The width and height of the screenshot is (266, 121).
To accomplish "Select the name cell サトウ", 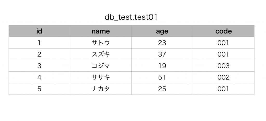I will click(101, 43).
